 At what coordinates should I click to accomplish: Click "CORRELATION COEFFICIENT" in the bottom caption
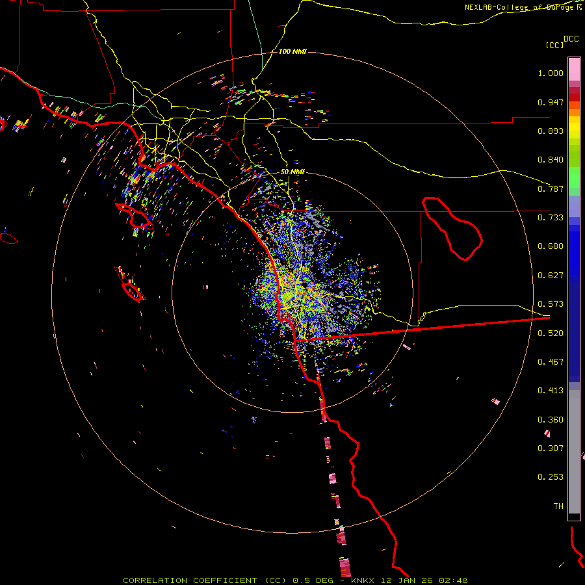click(x=190, y=580)
